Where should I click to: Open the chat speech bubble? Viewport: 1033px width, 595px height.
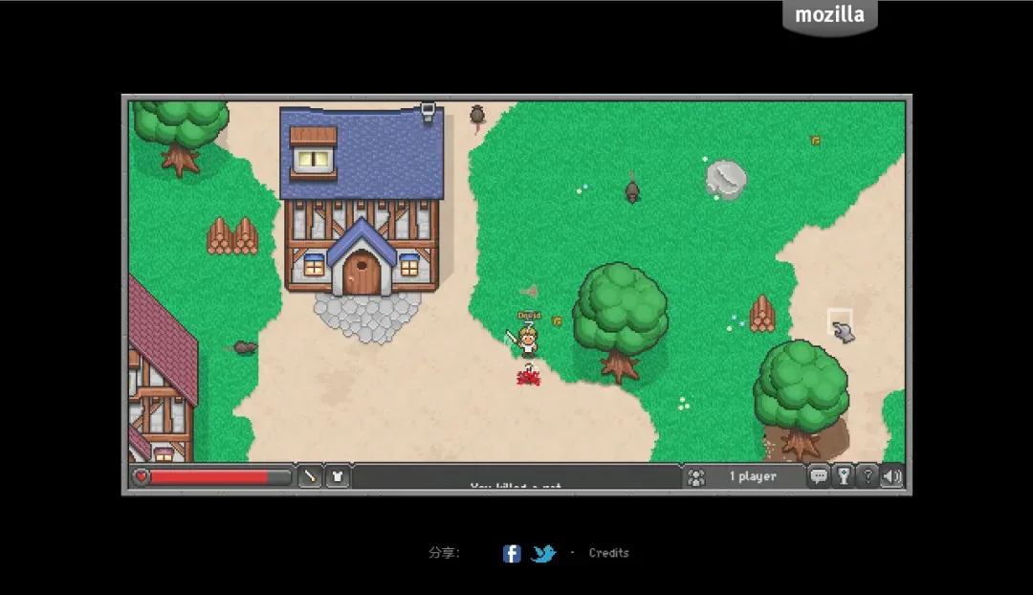pyautogui.click(x=819, y=476)
